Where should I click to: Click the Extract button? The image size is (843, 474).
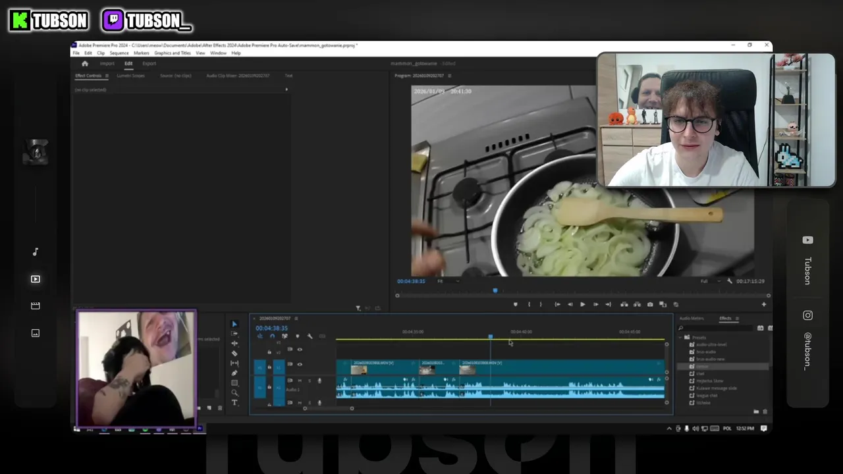tap(637, 304)
